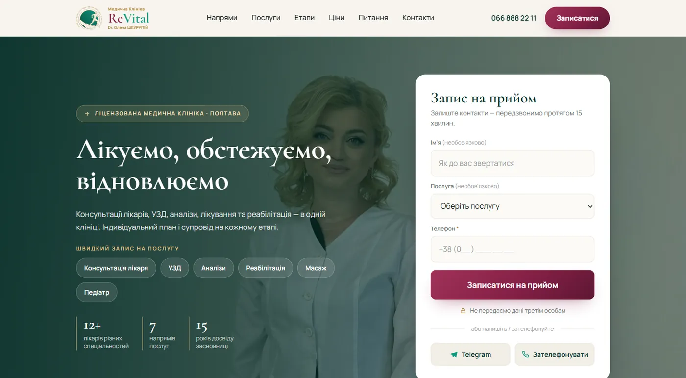Click the Зателефонувати button

point(555,354)
